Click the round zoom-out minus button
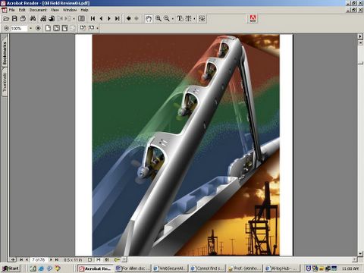 tap(6, 28)
